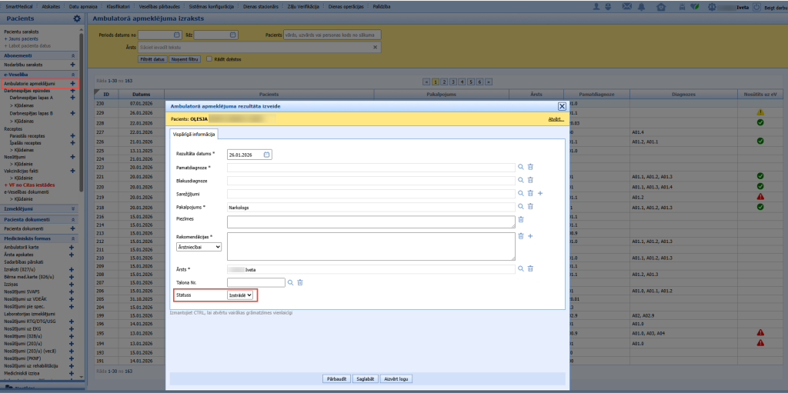Click the Saglabāt button

pos(365,379)
